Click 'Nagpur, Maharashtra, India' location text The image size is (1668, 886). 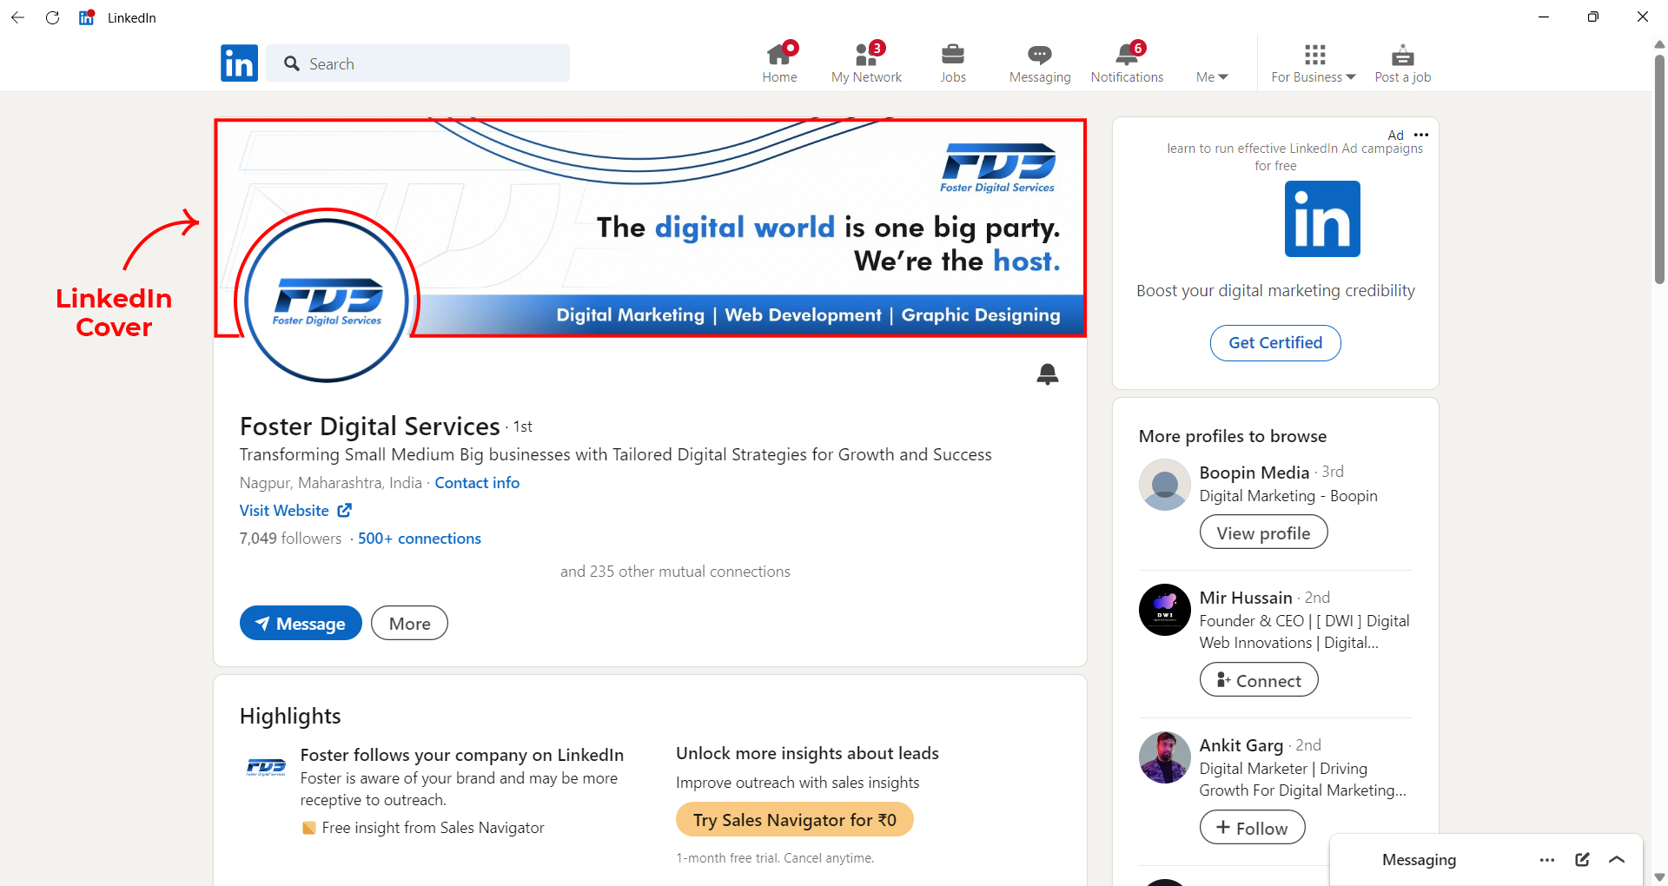[330, 483]
